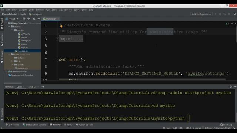Click the Locate/select opened file icon
Viewport: 237px width, 133px height.
24,19
